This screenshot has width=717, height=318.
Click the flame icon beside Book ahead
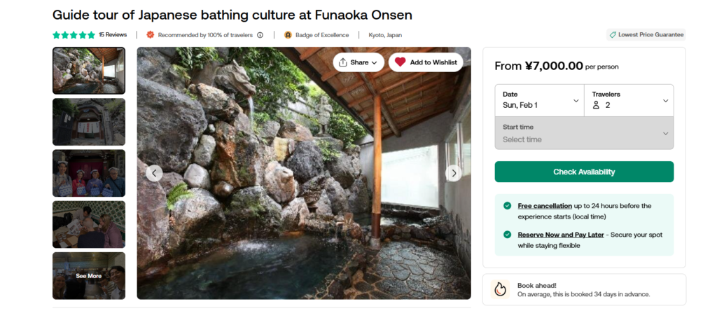click(500, 289)
